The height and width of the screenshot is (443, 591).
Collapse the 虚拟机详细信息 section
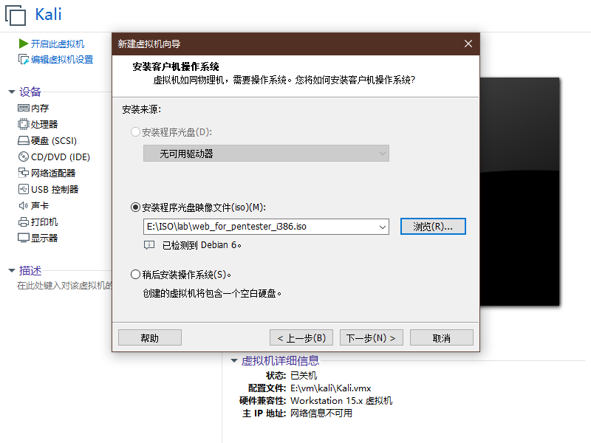(234, 361)
